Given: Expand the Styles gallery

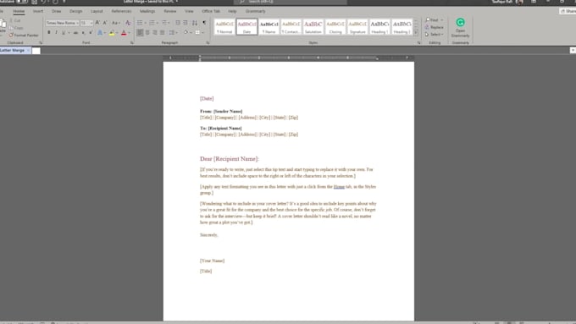Looking at the screenshot, I should click(416, 33).
